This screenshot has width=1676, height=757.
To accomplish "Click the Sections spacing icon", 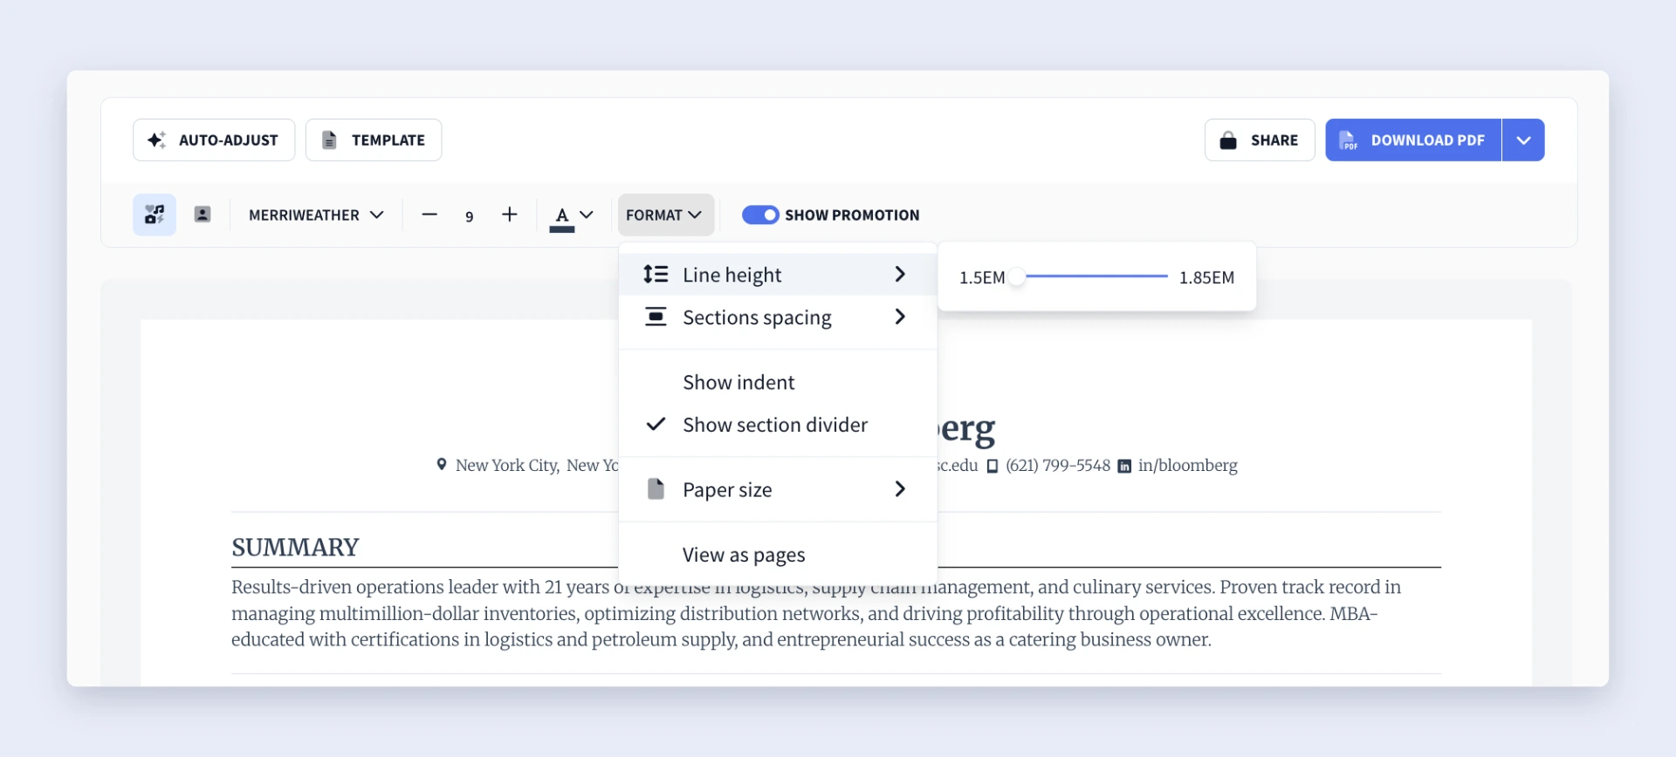I will [x=656, y=317].
